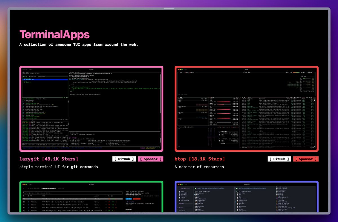Open the lazygit Sponsor button

click(151, 159)
